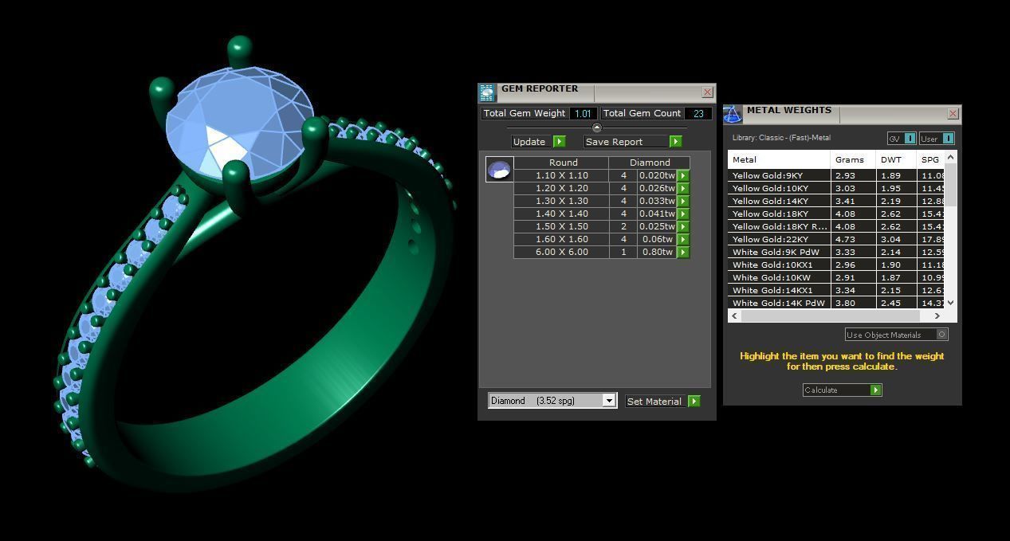Click green arrow on 1.30 X 1.30 row
This screenshot has height=541, width=1010.
683,201
